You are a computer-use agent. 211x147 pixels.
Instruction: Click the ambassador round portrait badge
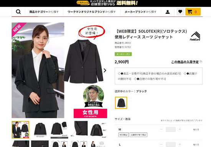(x=94, y=96)
